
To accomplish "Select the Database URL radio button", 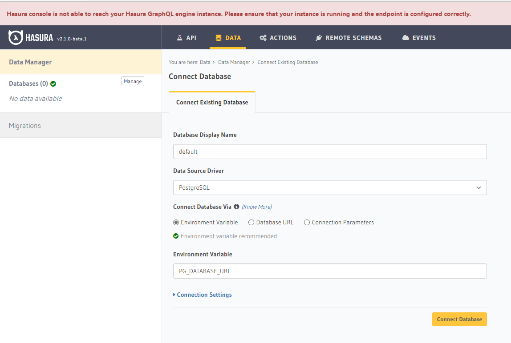I will [251, 222].
